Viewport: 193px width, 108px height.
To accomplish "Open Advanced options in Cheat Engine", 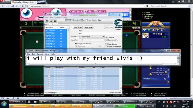I will tap(52, 93).
